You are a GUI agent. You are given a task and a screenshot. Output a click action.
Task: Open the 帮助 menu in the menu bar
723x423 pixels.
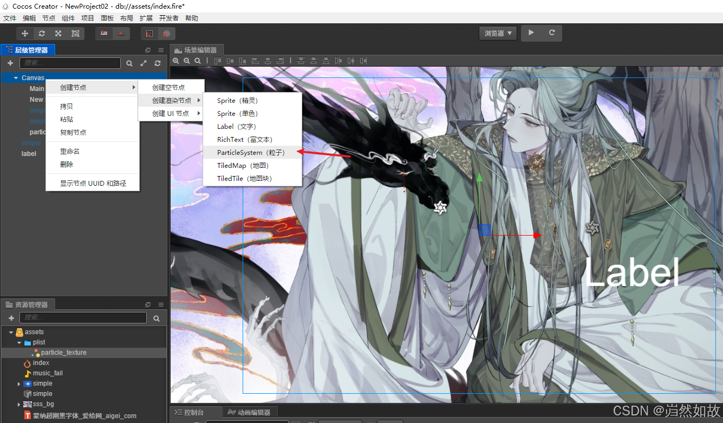click(x=192, y=18)
